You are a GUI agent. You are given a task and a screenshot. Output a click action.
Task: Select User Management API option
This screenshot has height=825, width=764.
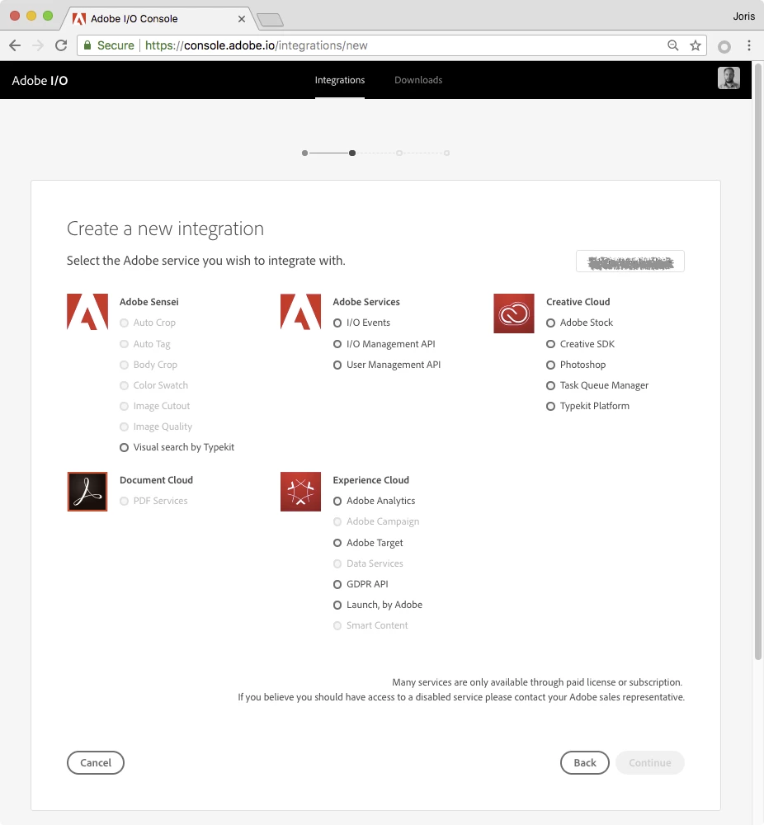337,365
